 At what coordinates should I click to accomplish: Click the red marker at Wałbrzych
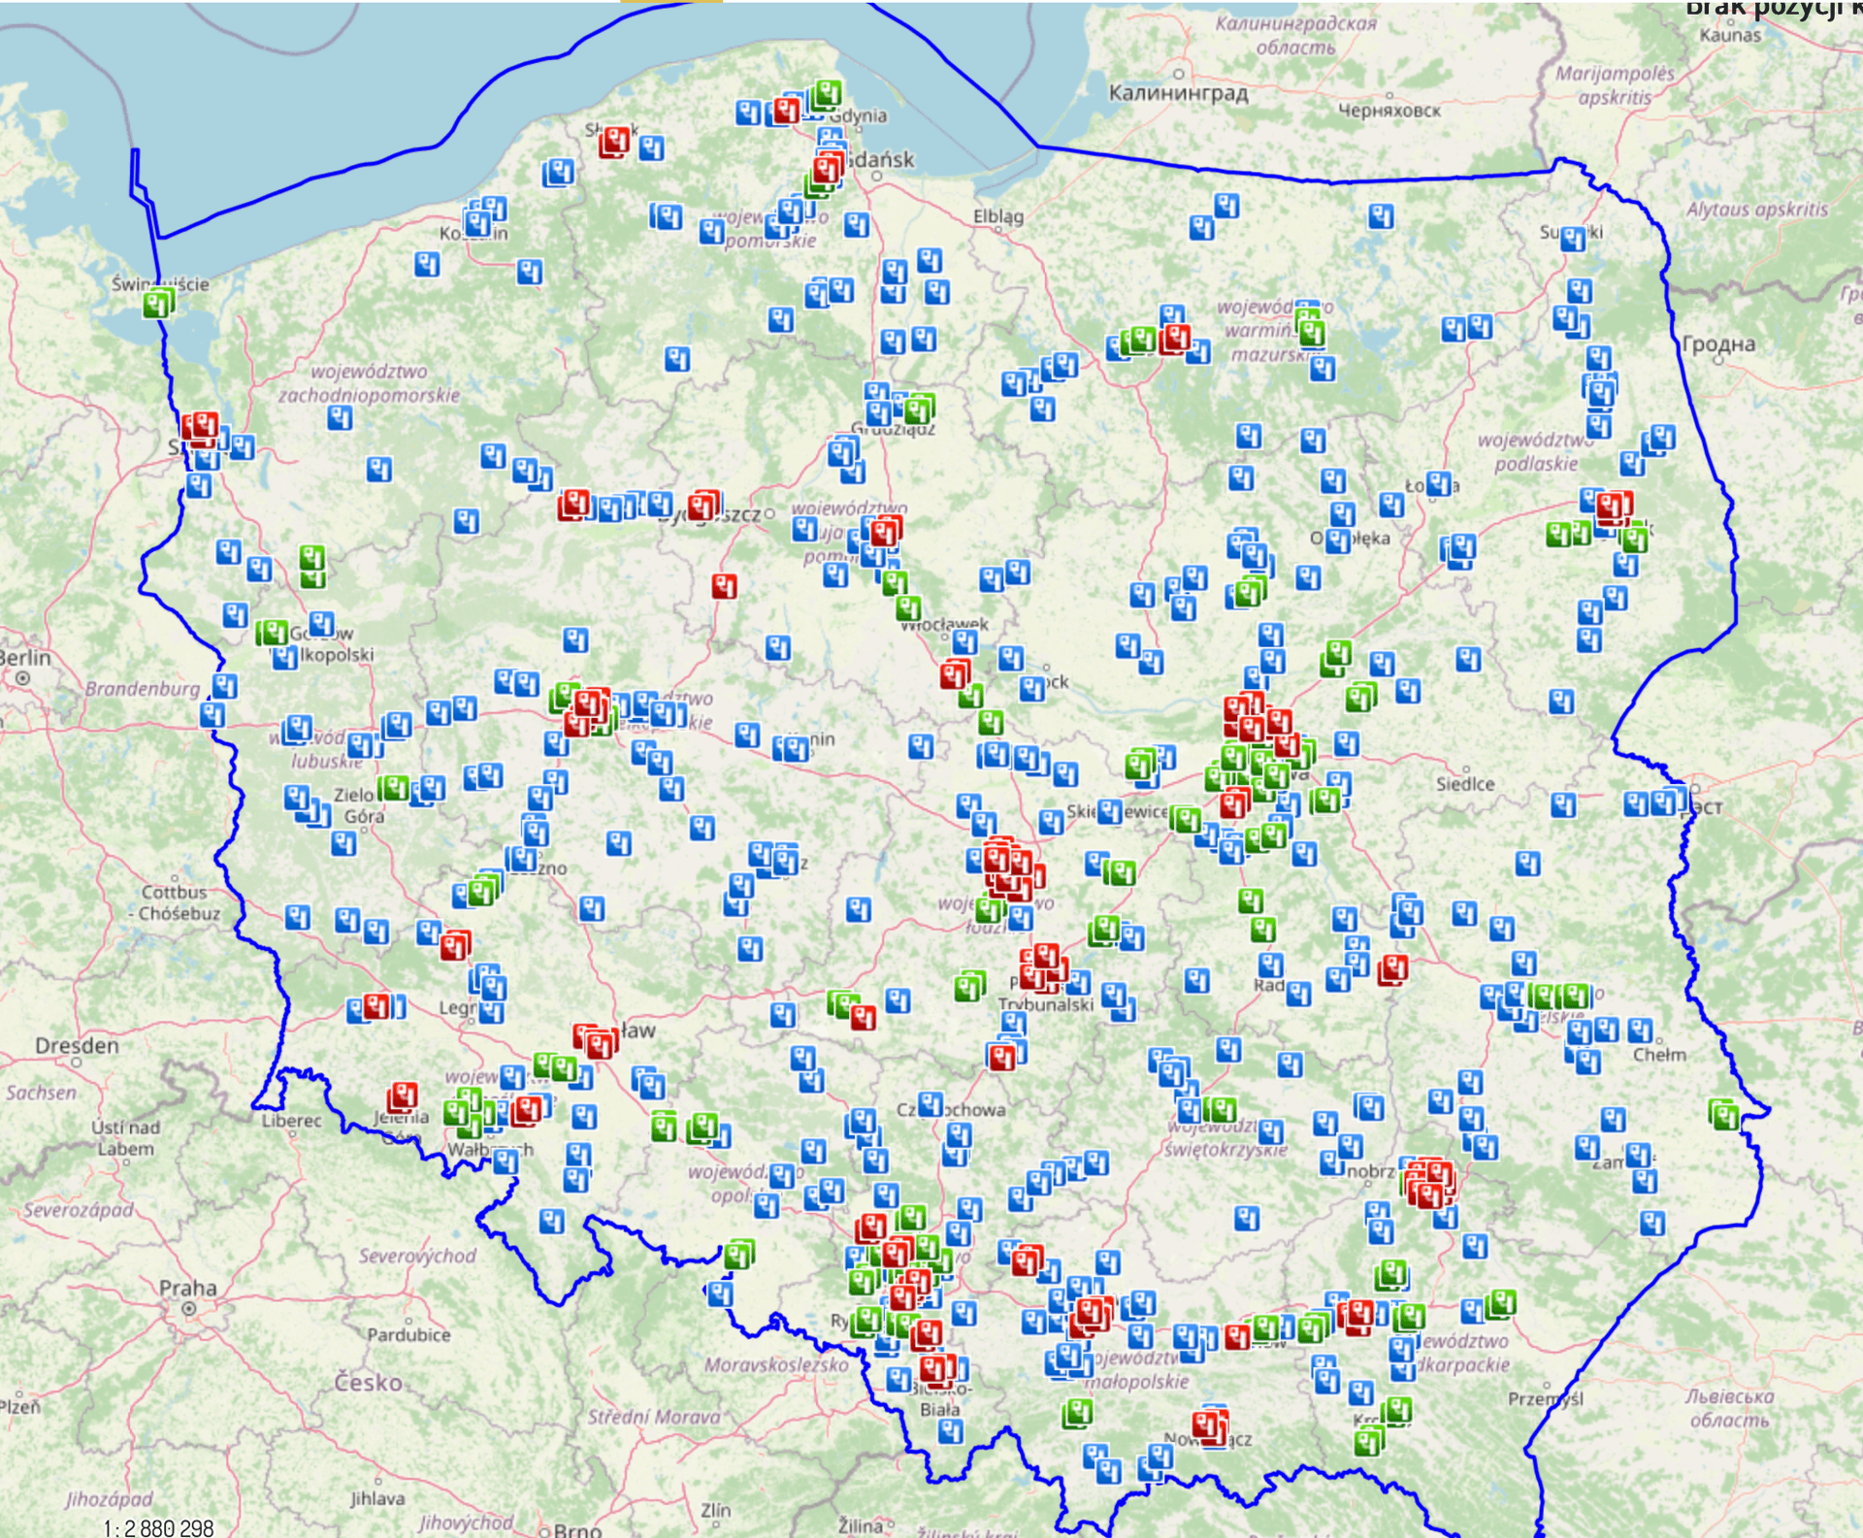click(x=527, y=1110)
